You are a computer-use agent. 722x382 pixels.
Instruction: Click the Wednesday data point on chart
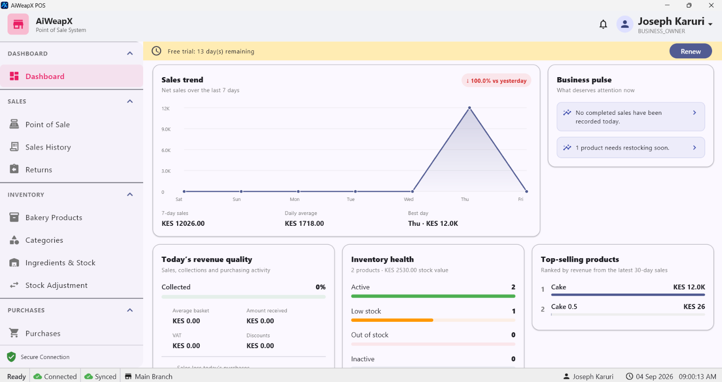(413, 191)
